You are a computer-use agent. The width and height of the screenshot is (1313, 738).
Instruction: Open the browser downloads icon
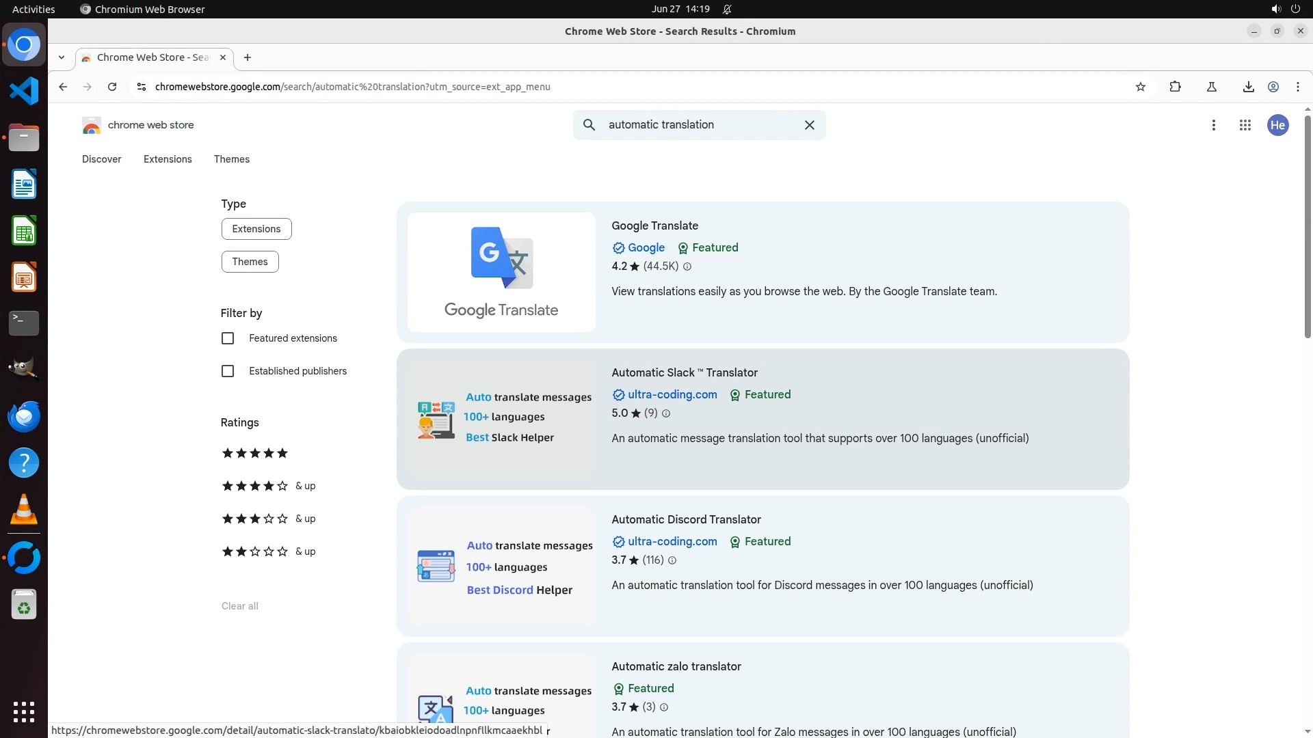tap(1248, 87)
